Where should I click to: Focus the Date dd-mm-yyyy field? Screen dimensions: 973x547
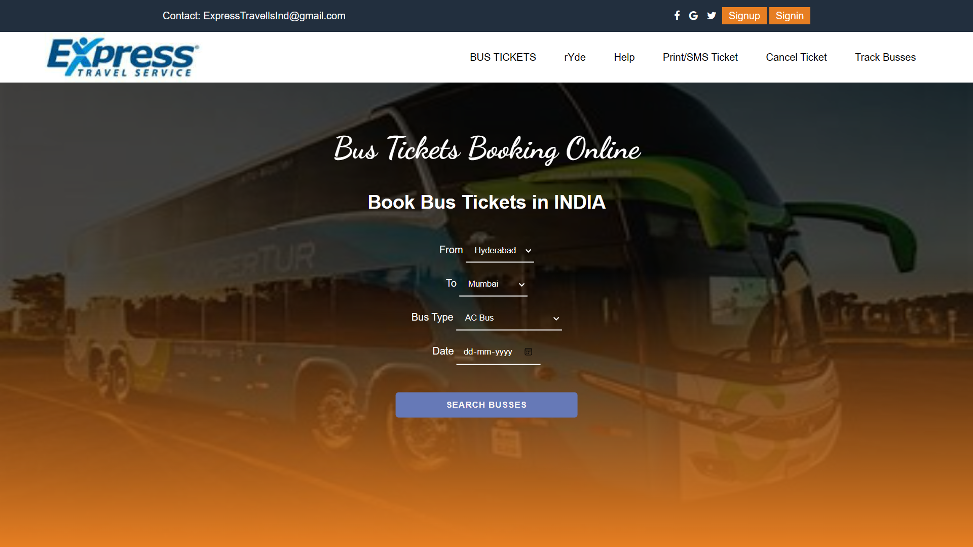(x=498, y=351)
